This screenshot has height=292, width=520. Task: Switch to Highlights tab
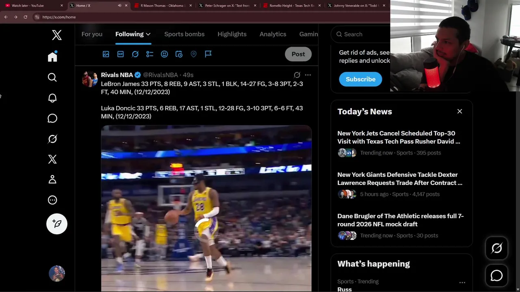click(x=232, y=34)
